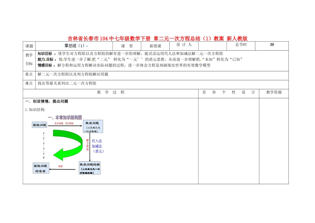
Task: Click the （消元） label in the diagram
Action: click(98, 151)
